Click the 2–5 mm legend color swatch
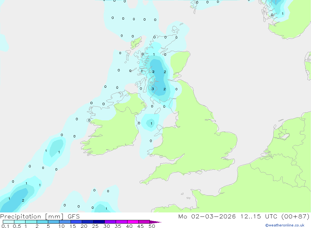Image resolution: width=311 pixels, height=228 pixels. coord(42,222)
